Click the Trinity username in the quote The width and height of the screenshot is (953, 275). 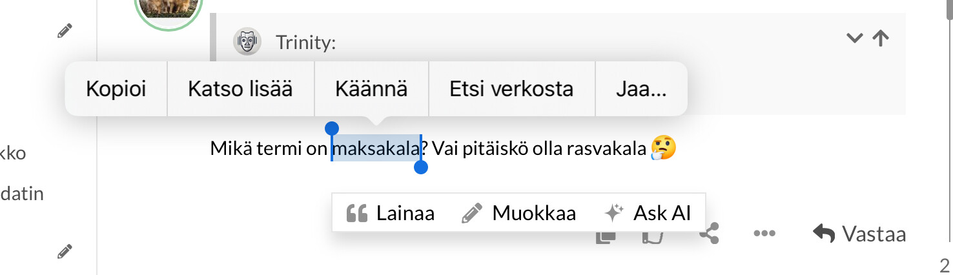click(305, 43)
